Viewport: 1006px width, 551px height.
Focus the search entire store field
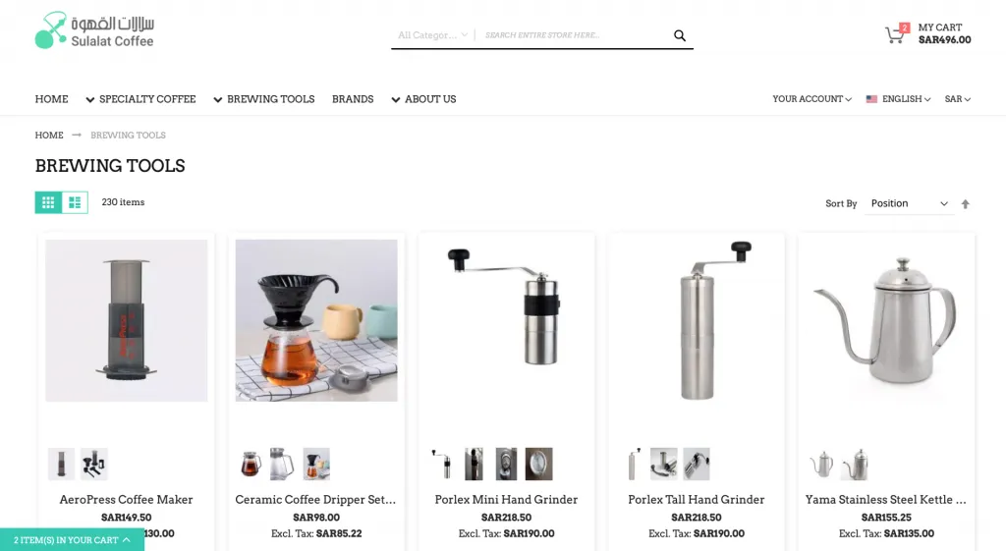coord(574,35)
